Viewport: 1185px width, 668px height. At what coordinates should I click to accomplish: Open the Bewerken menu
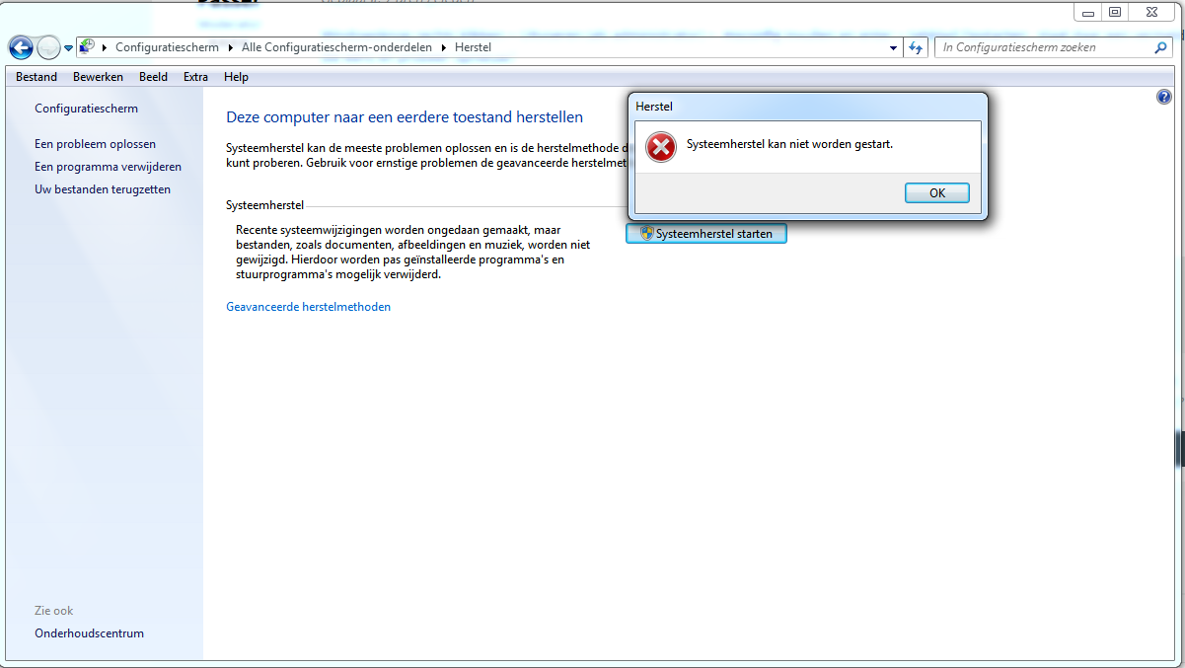coord(98,77)
